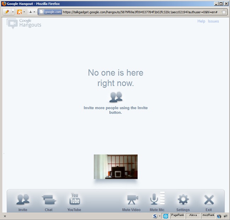Image resolution: width=230 pixels, height=220 pixels.
Task: Bookmark this page with the star icon
Action: tap(224, 12)
